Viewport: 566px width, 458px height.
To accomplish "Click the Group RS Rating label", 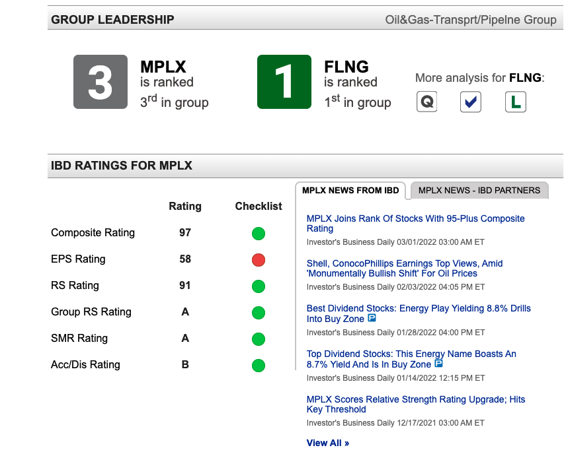I will [x=91, y=311].
